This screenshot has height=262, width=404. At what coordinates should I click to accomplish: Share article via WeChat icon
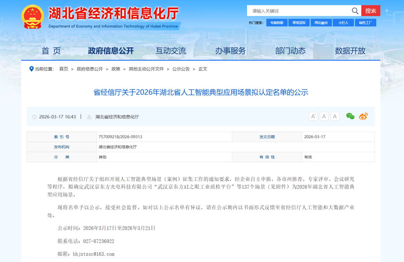tap(350, 116)
